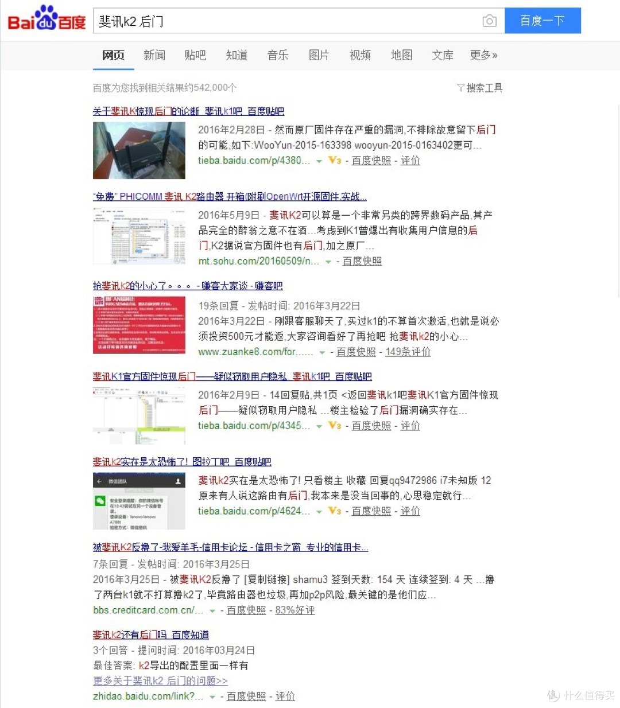Image resolution: width=620 pixels, height=708 pixels.
Task: Open the 文库 tab
Action: coord(443,55)
